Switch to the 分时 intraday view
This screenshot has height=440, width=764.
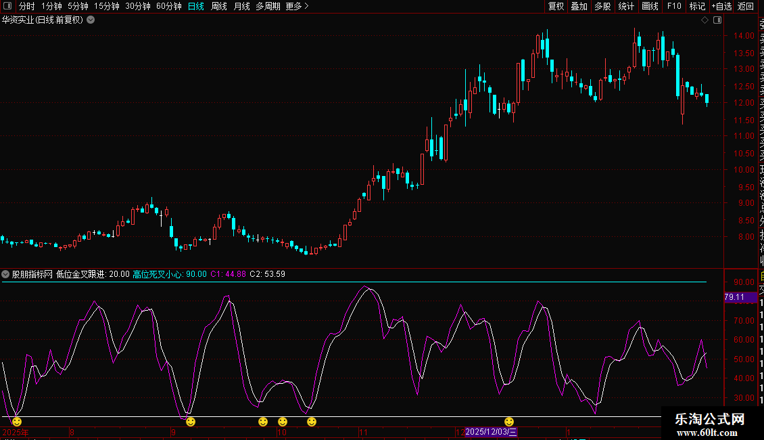[x=26, y=7]
